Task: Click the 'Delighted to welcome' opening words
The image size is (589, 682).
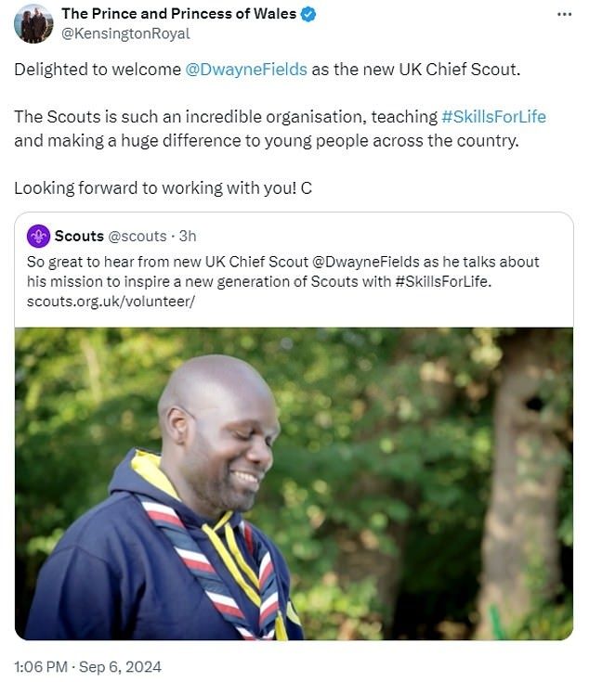Action: [x=97, y=71]
